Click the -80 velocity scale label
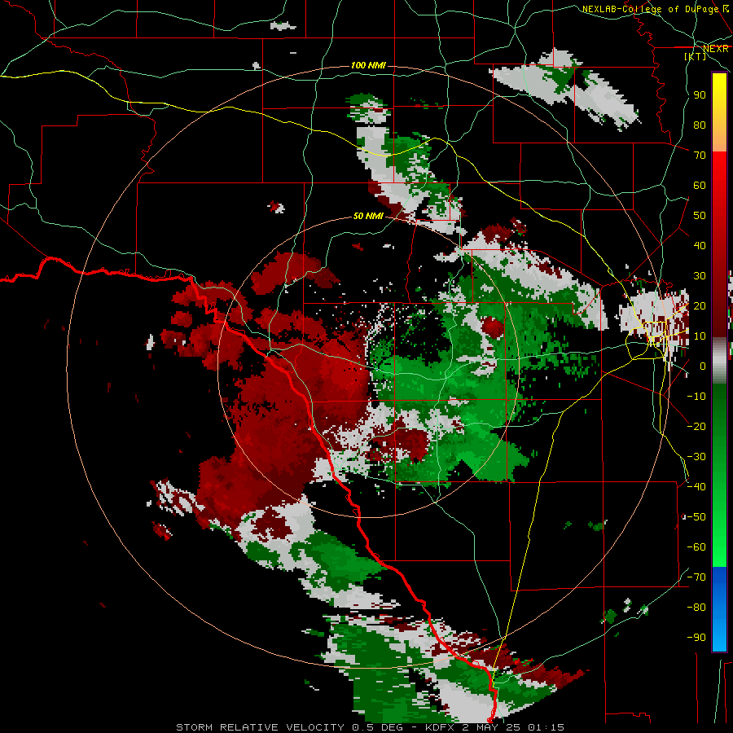Image resolution: width=733 pixels, height=733 pixels. [x=696, y=608]
